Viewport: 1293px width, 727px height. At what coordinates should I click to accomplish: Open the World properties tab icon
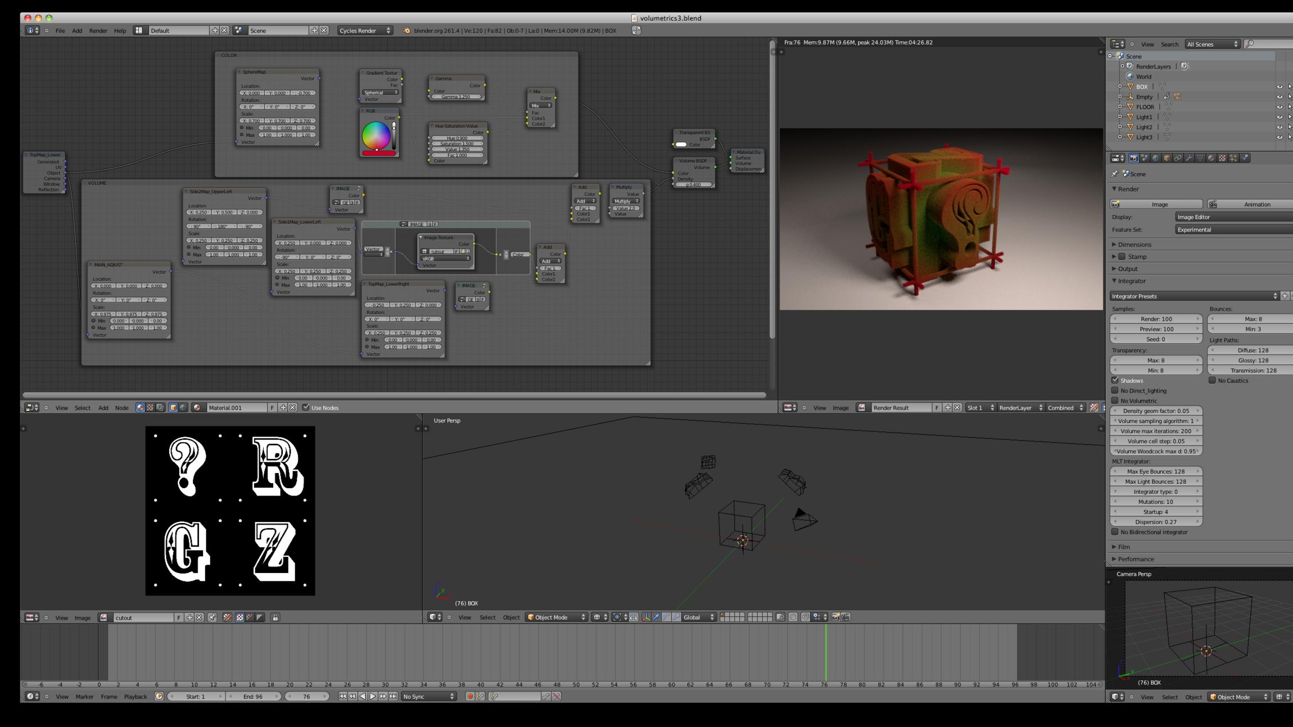coord(1156,158)
